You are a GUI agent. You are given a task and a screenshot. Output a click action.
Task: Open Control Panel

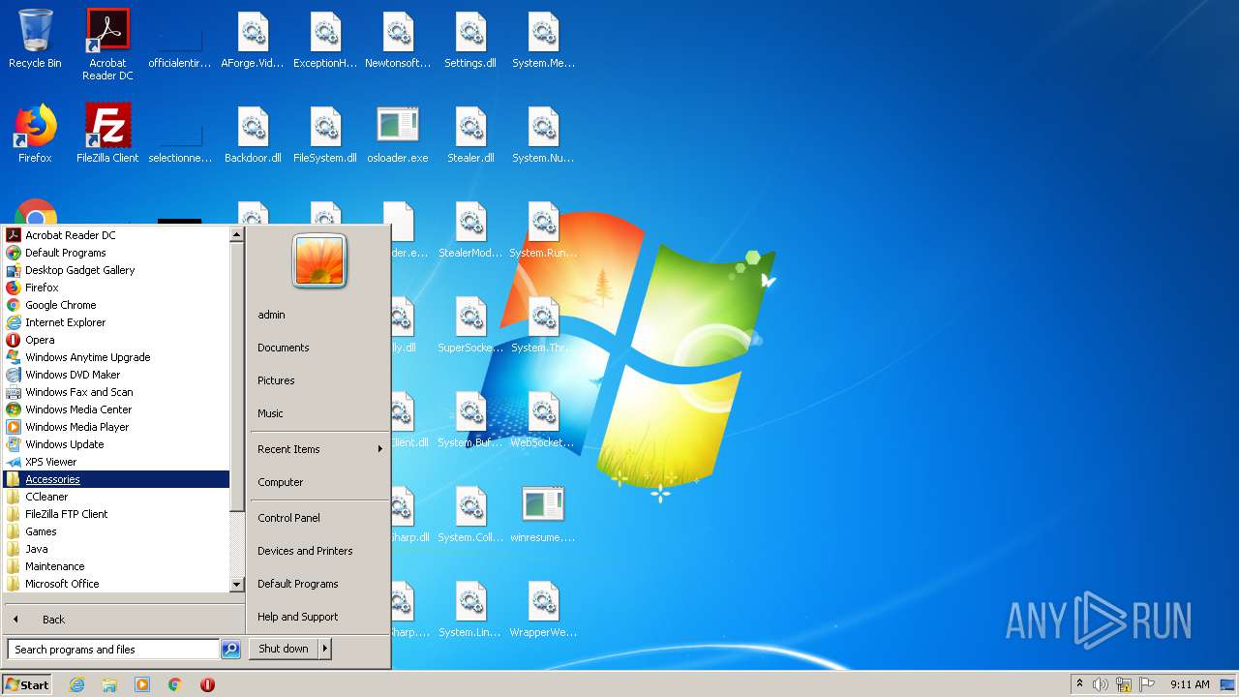[x=319, y=518]
